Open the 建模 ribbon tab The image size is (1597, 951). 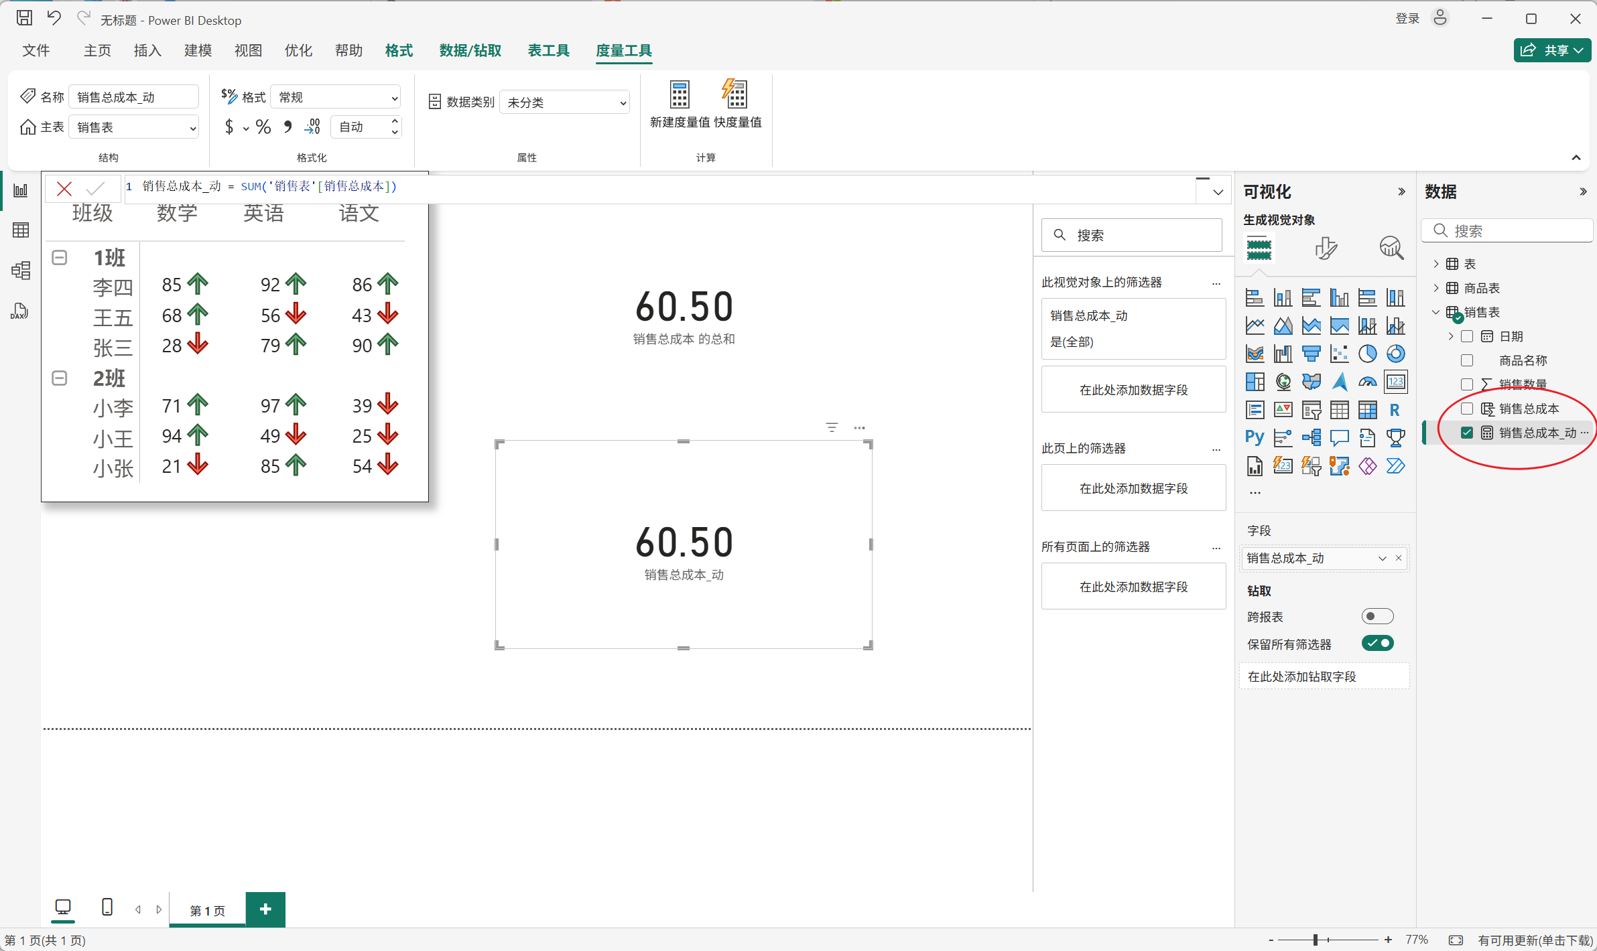coord(198,51)
